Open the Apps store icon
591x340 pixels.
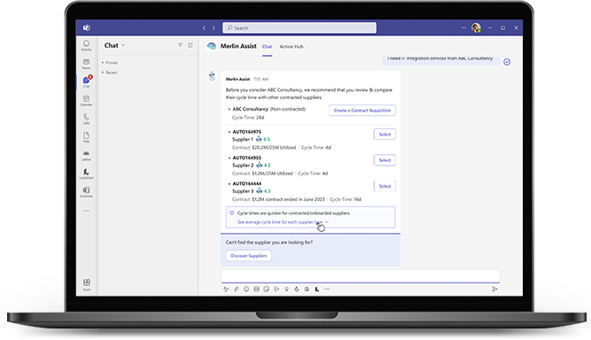tap(86, 284)
